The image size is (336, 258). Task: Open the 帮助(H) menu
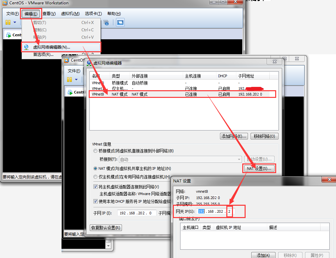pyautogui.click(x=114, y=14)
